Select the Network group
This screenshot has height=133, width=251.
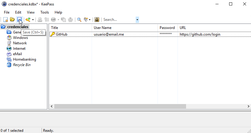tap(20, 43)
